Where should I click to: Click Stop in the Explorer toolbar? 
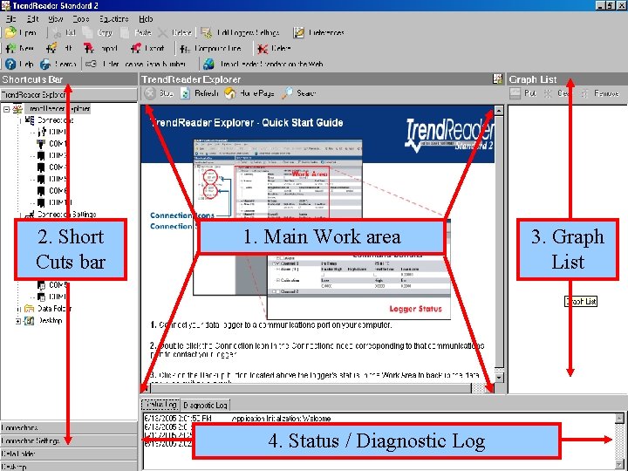point(159,93)
